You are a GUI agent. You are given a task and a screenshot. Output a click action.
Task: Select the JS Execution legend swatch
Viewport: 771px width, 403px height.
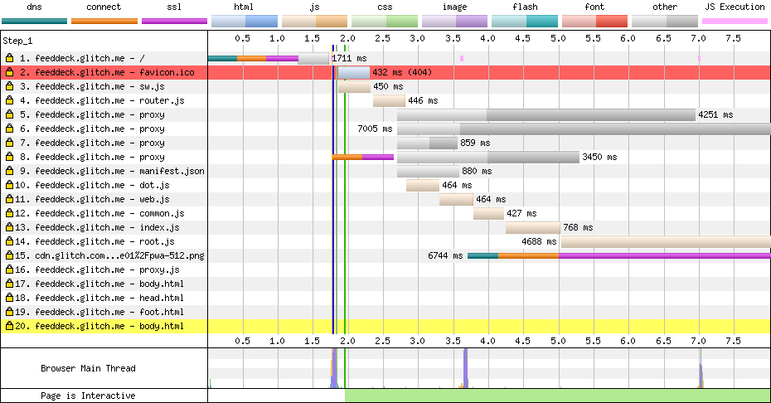click(735, 21)
